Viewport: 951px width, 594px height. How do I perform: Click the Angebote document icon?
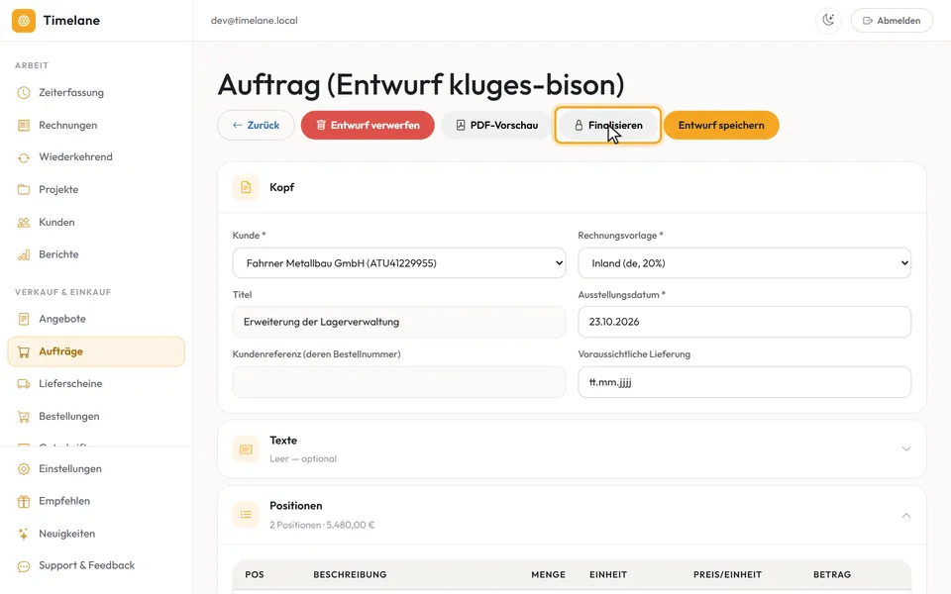pyautogui.click(x=24, y=319)
